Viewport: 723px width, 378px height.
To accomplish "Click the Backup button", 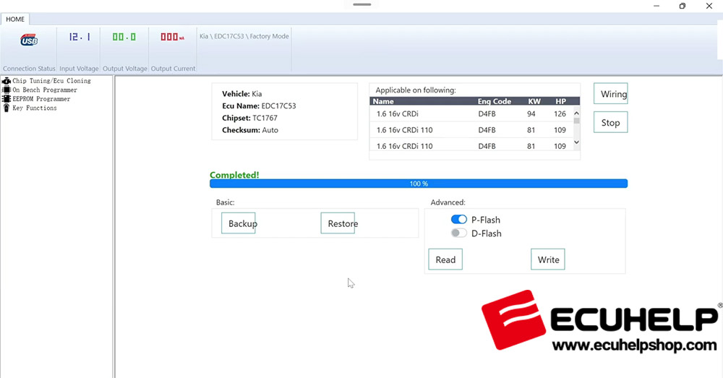I will point(239,223).
